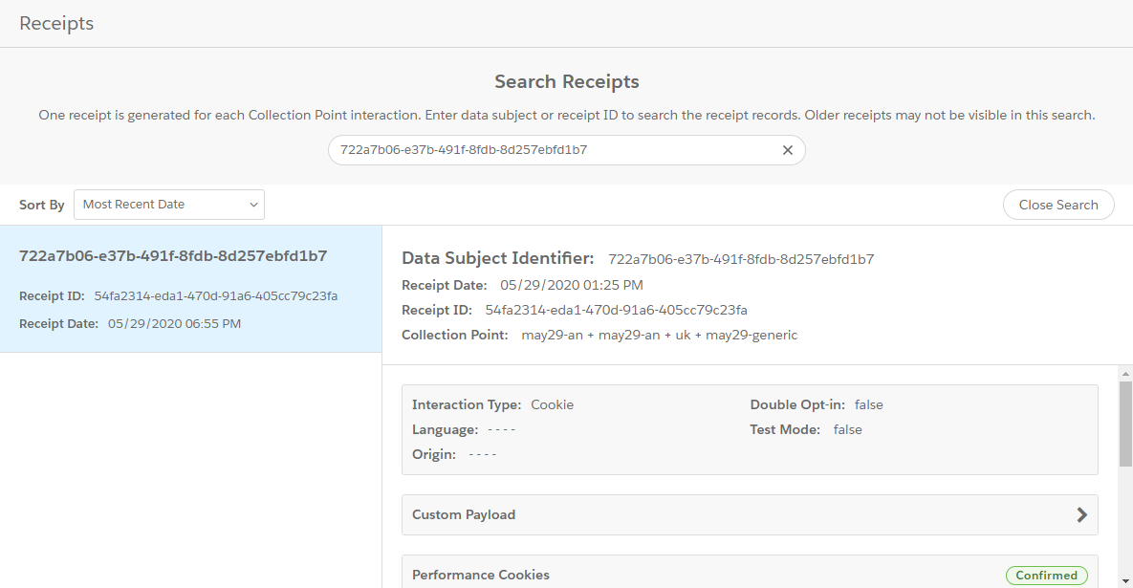
Task: Click the Receipt ID value in details panel
Action: (x=616, y=310)
